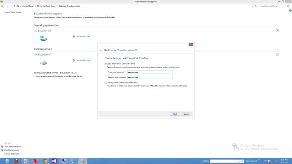Viewport: 292px width, 164px height.
Task: Click the Firefox icon in the taskbar
Action: click(x=16, y=161)
